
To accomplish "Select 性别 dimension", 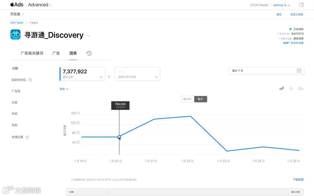I will click(15, 125).
